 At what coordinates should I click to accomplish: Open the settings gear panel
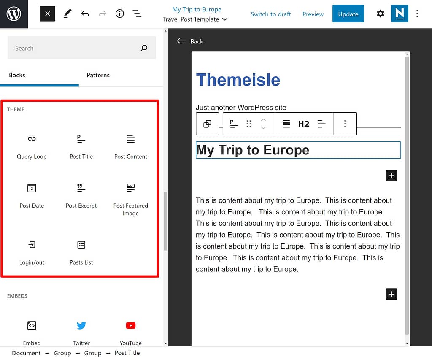tap(380, 14)
